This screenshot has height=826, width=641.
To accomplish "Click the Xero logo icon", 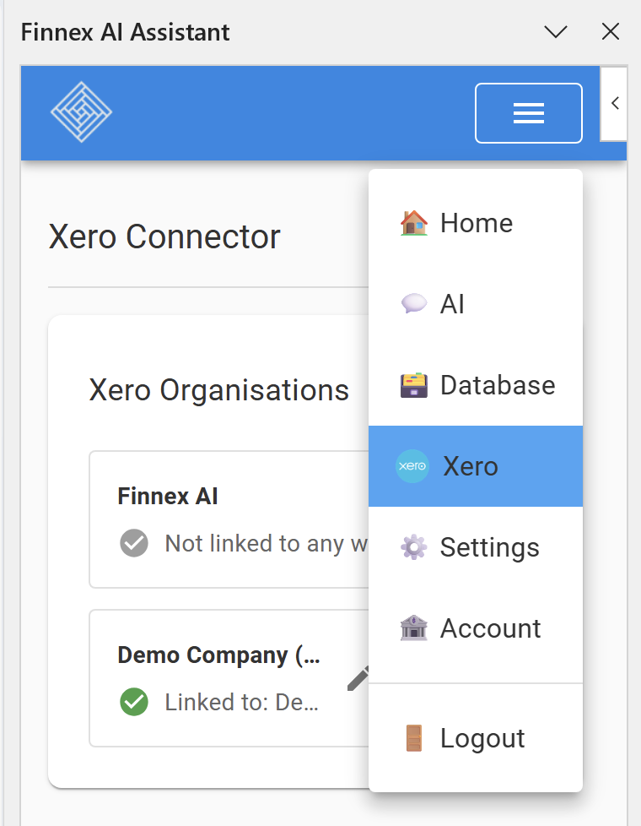I will [x=412, y=466].
